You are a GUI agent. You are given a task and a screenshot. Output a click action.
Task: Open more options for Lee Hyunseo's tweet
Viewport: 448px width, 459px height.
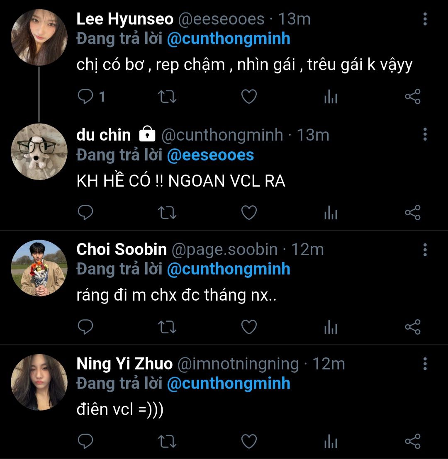425,19
